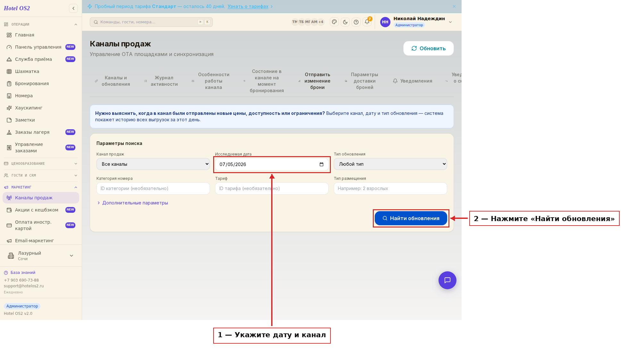This screenshot has height=351, width=627.
Task: Expand the Гости и CRM section
Action: (41, 175)
